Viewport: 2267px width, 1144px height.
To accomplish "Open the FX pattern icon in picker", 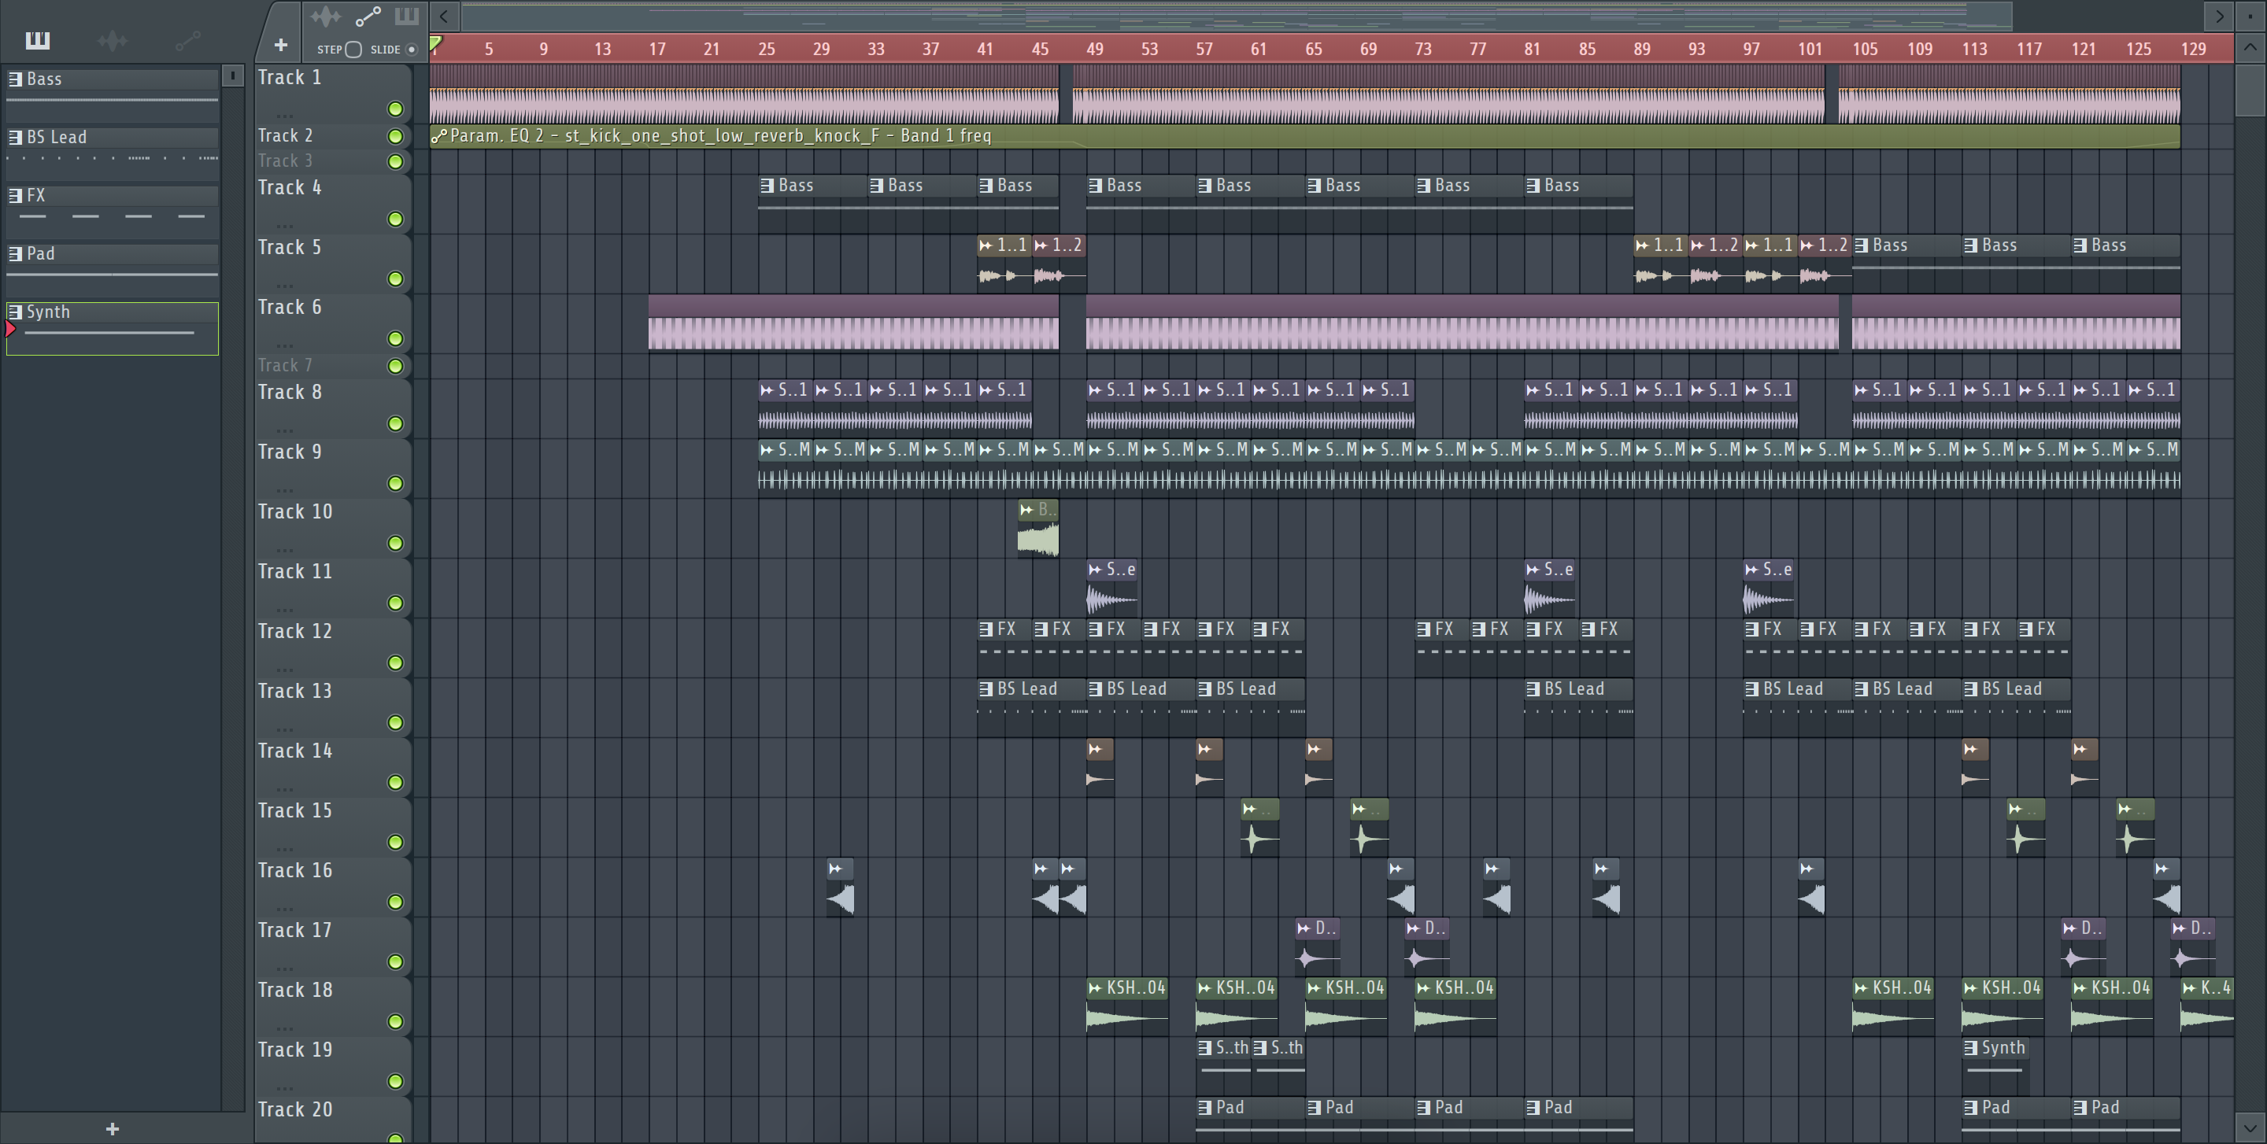I will pyautogui.click(x=15, y=195).
